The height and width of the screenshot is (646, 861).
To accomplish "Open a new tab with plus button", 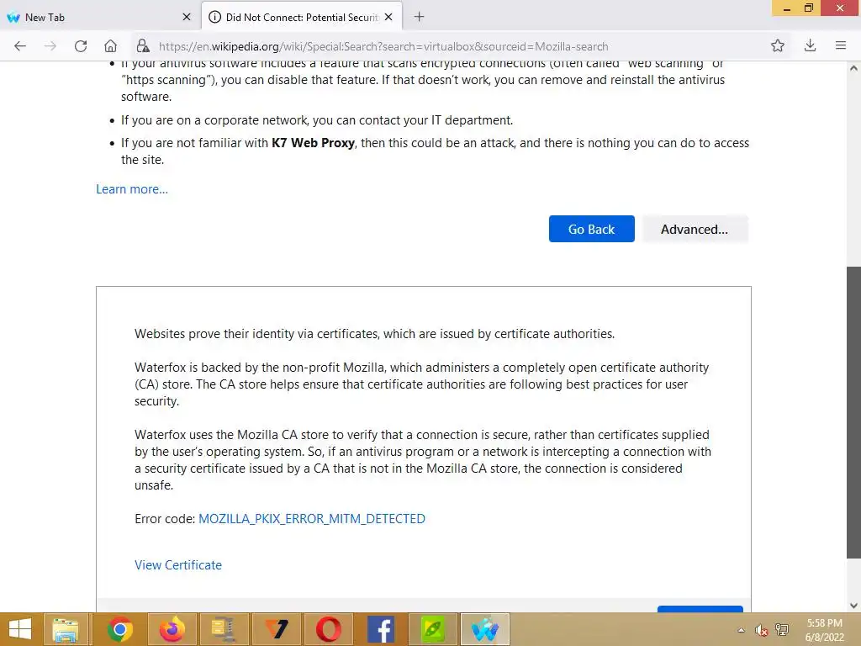I will click(x=419, y=17).
